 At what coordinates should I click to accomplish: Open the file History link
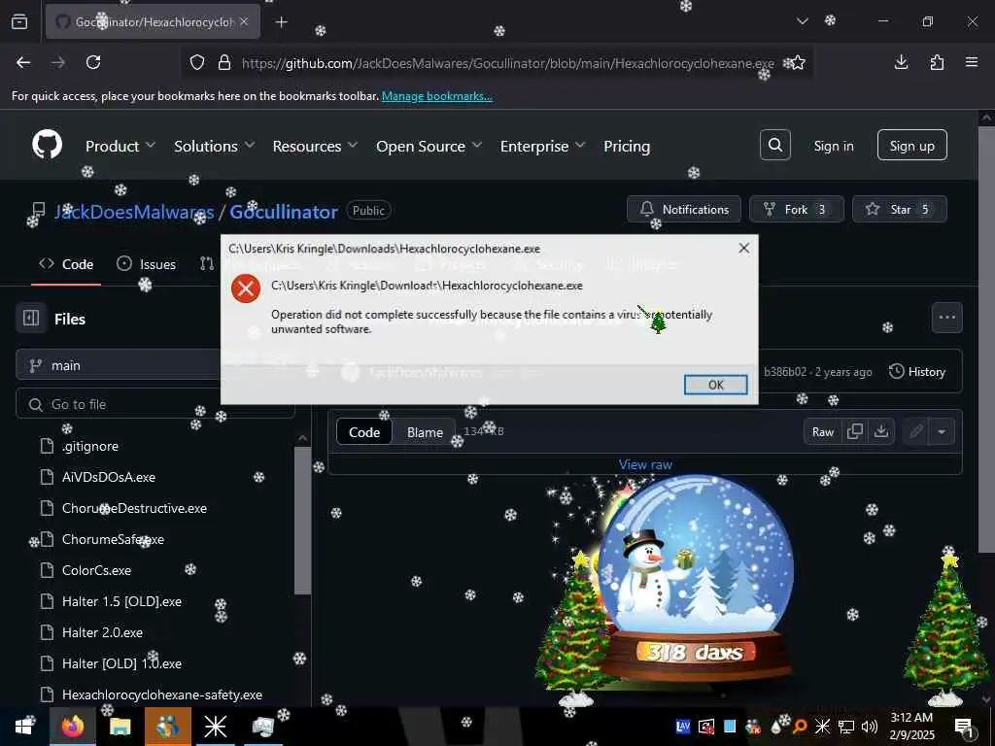[917, 372]
